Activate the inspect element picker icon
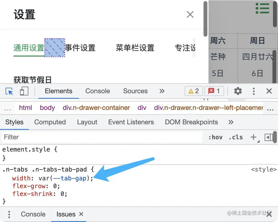The height and width of the screenshot is (222, 278). coord(9,91)
